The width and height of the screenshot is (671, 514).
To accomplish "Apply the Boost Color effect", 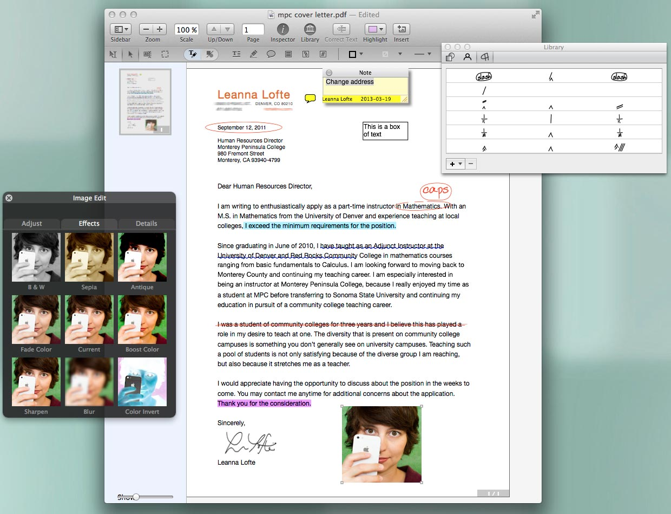I will [x=142, y=320].
